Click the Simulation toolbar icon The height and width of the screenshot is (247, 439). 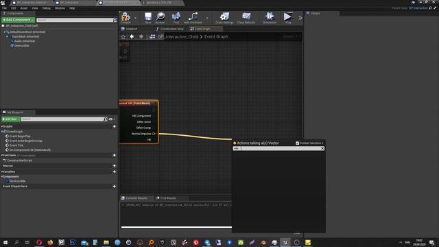click(270, 18)
